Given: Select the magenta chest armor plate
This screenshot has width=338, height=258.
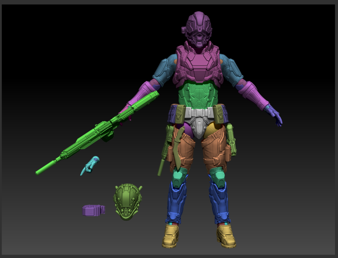Looking at the screenshot, I should 198,65.
